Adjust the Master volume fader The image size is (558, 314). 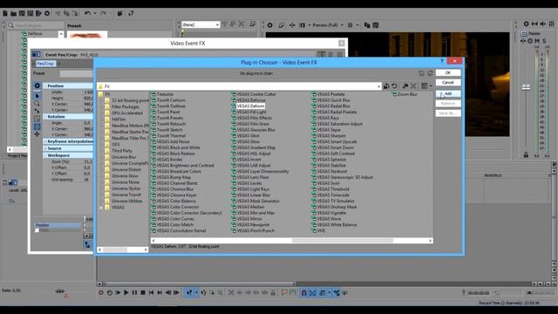526,87
